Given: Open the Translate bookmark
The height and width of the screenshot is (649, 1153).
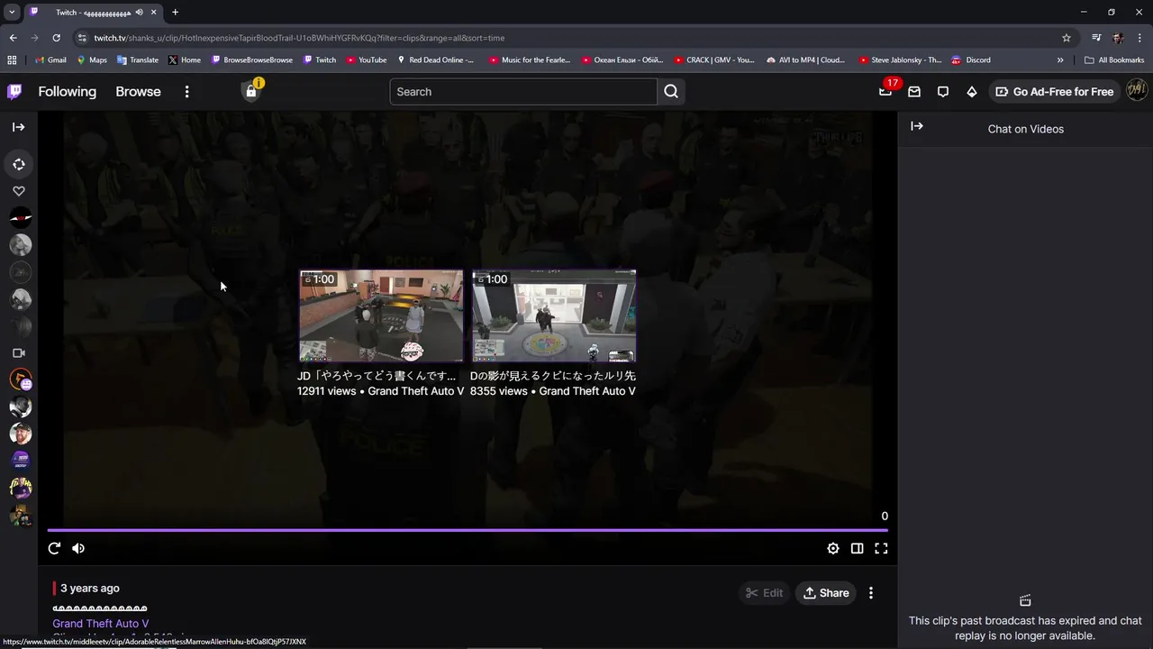Looking at the screenshot, I should (137, 59).
